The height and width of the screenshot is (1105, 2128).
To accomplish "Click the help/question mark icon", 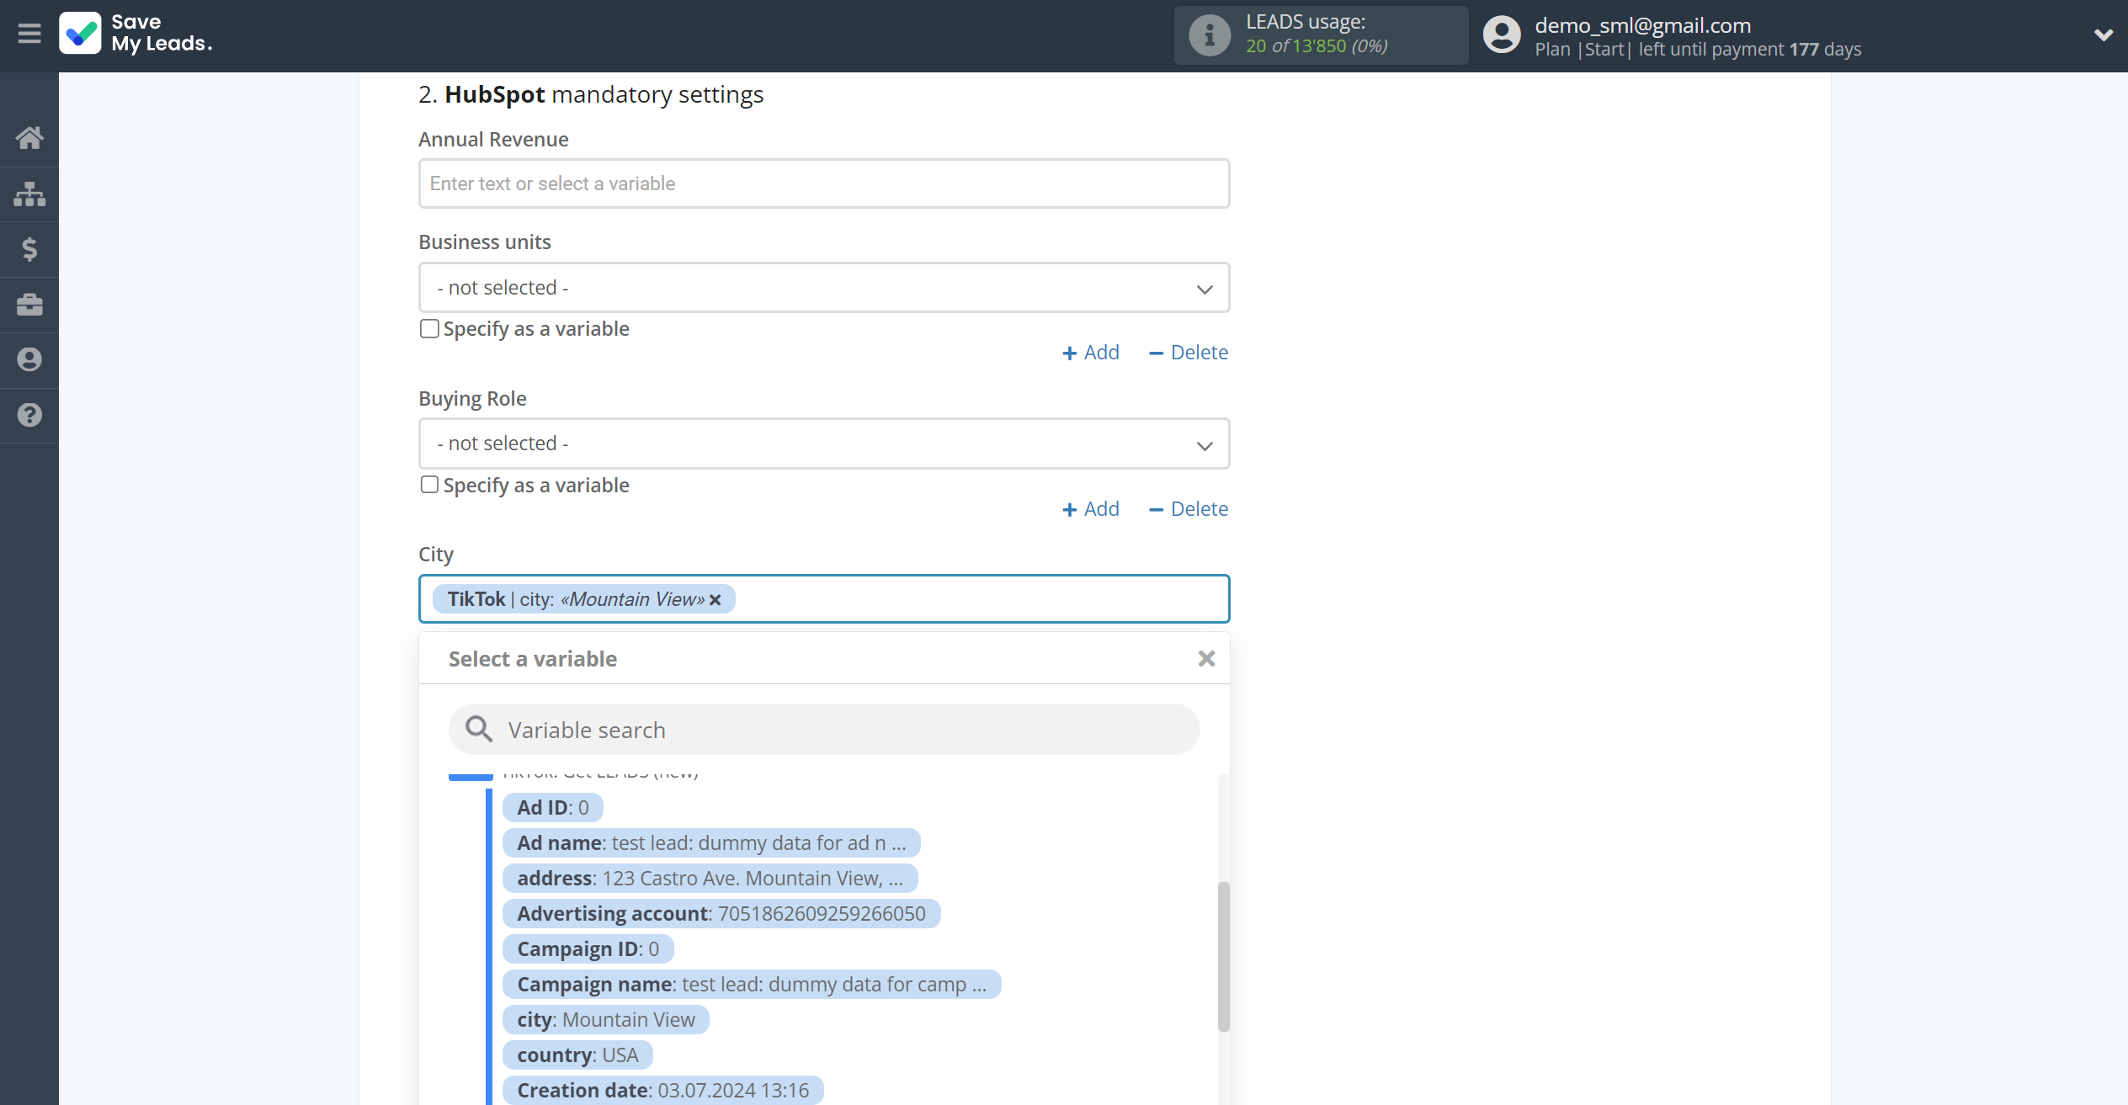I will (x=29, y=415).
